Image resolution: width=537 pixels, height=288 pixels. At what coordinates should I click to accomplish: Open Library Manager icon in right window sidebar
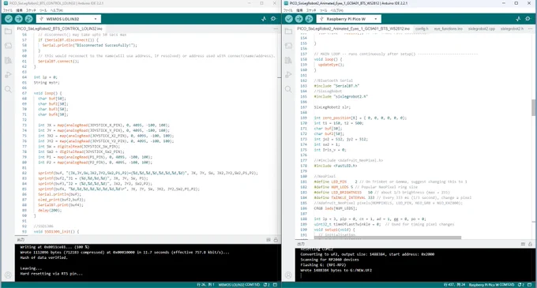[288, 60]
